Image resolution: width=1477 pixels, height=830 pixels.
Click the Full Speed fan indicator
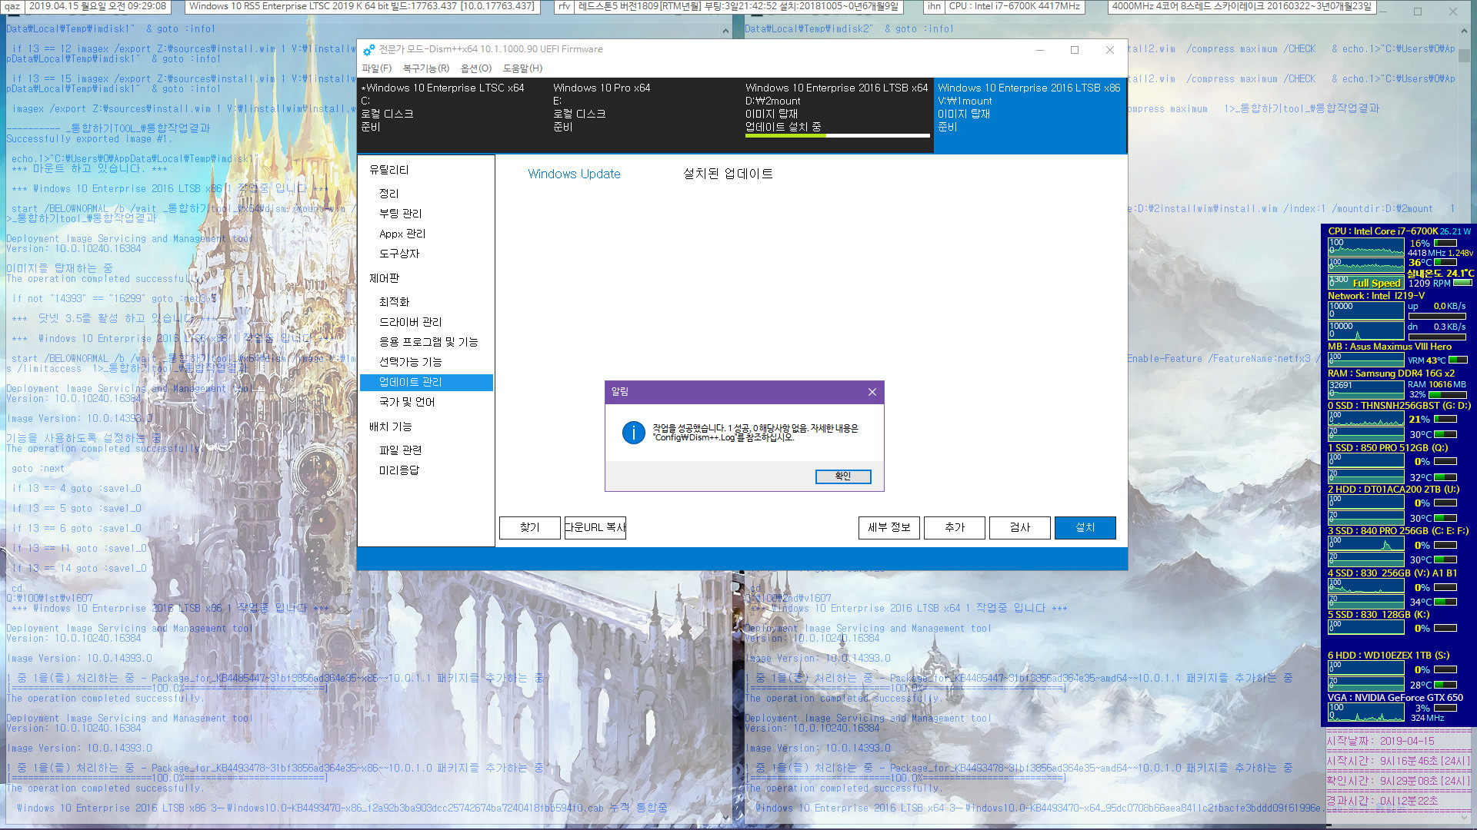tap(1376, 284)
